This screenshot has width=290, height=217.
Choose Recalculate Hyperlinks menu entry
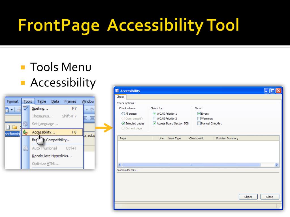[x=52, y=156]
